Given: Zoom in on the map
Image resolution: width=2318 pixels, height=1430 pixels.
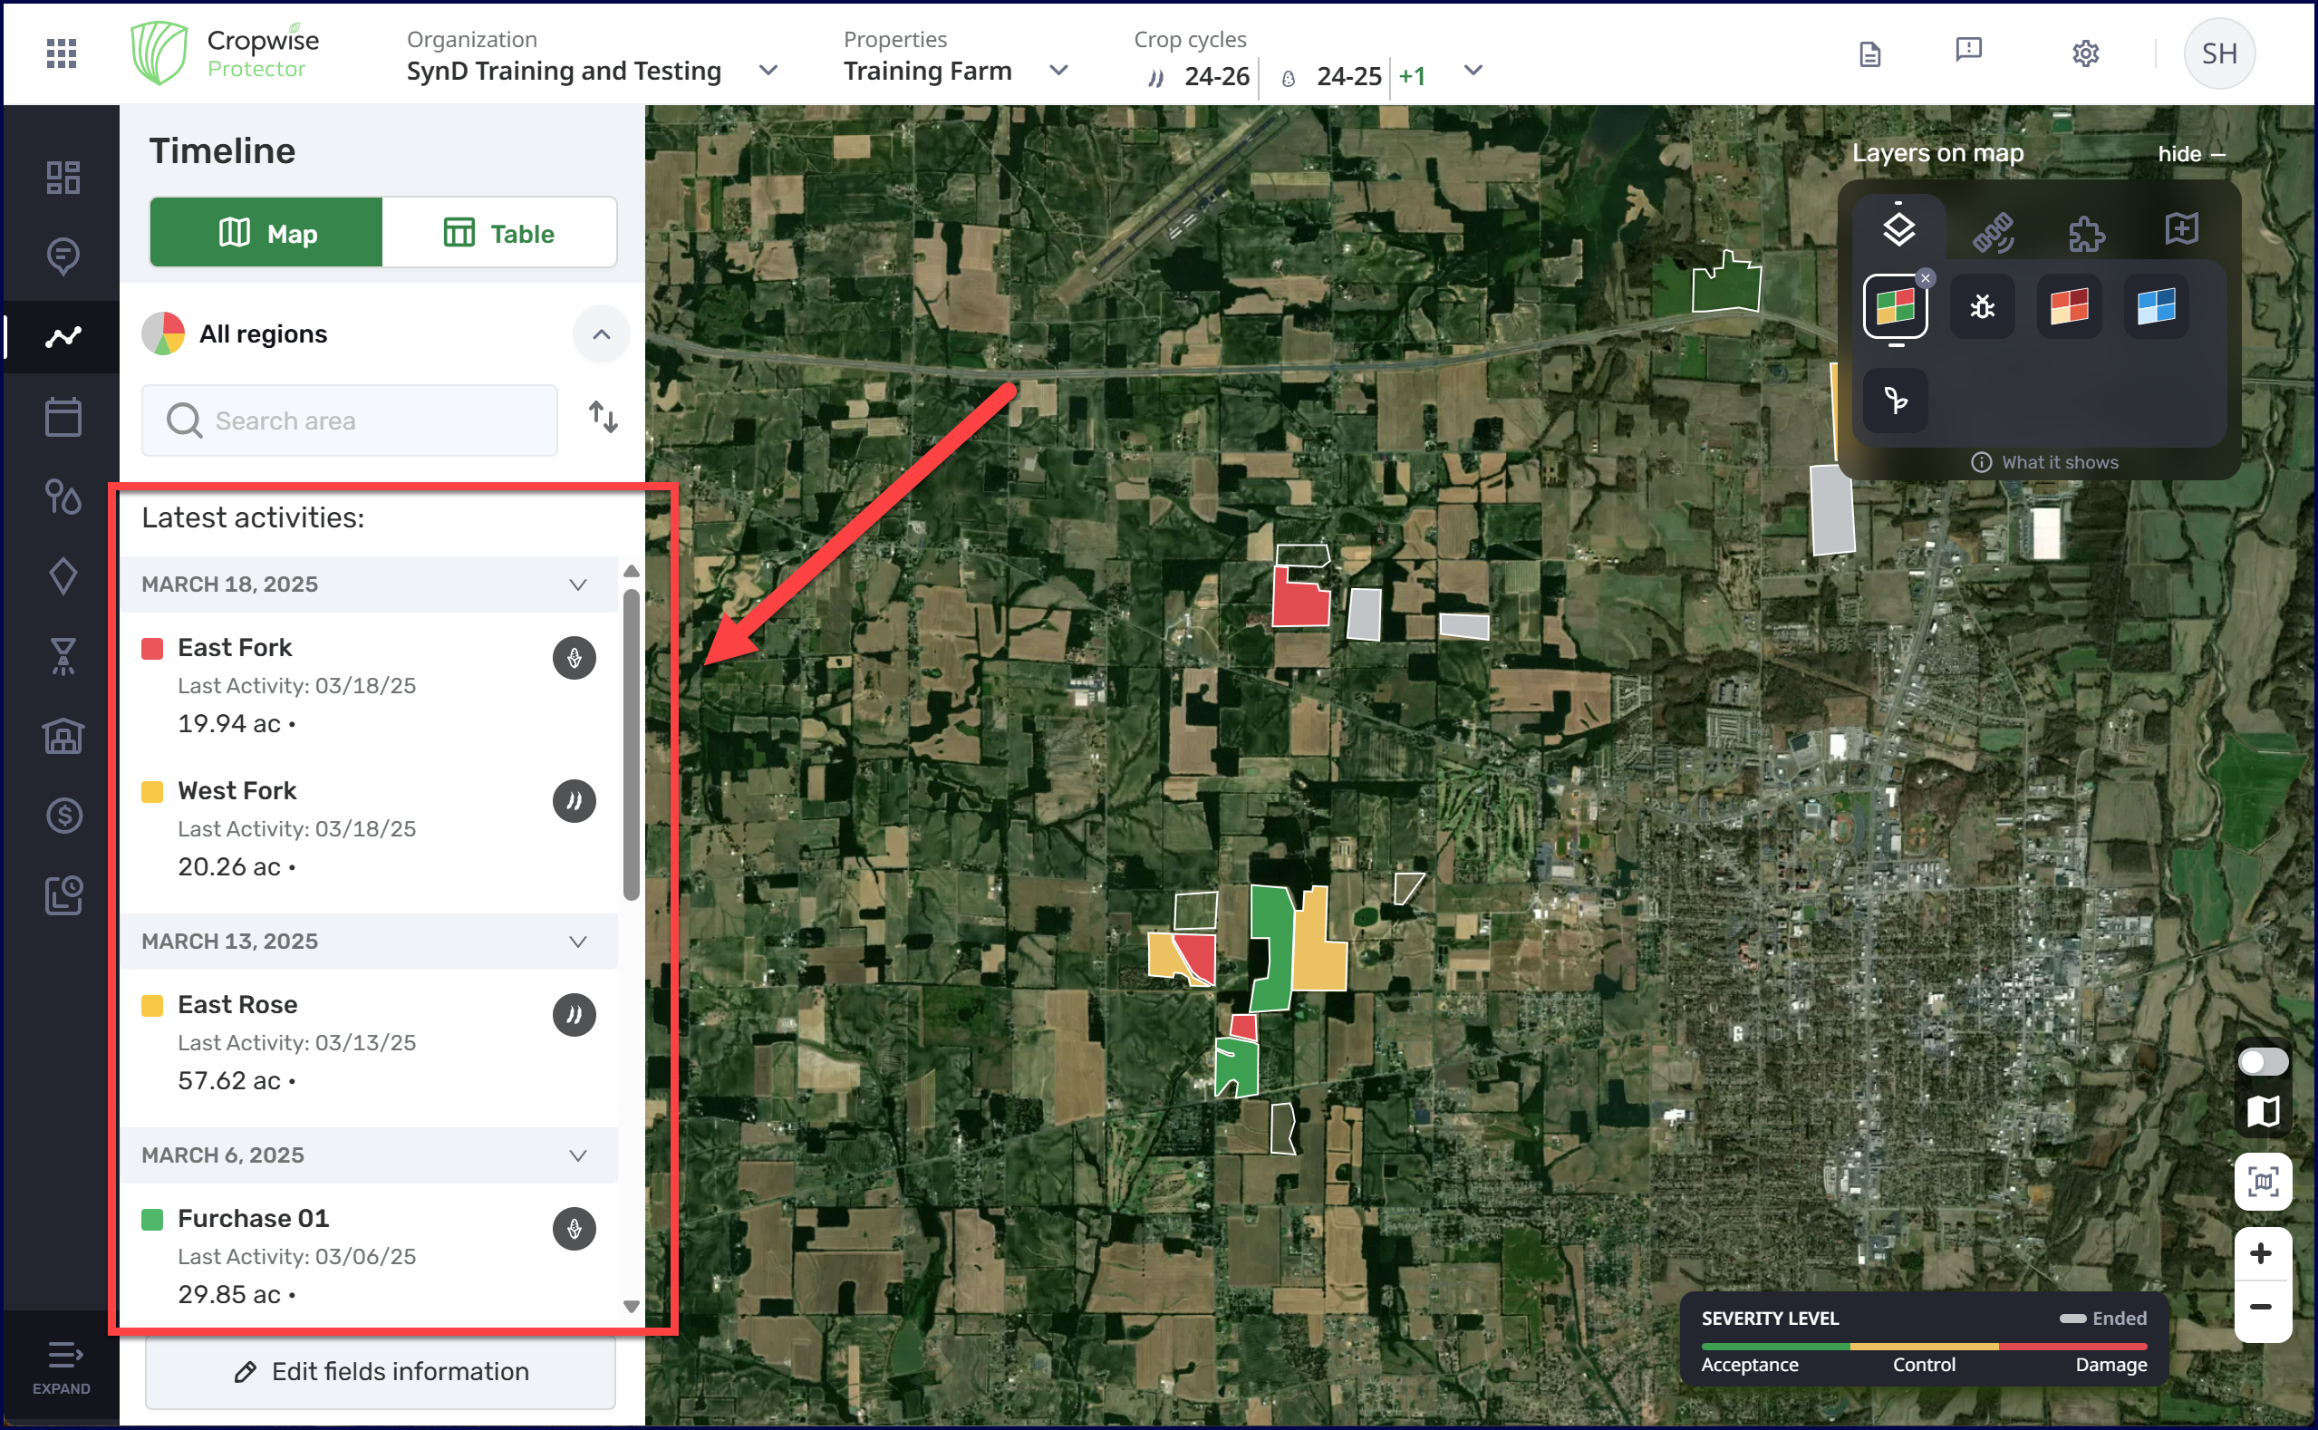Looking at the screenshot, I should click(x=2261, y=1254).
